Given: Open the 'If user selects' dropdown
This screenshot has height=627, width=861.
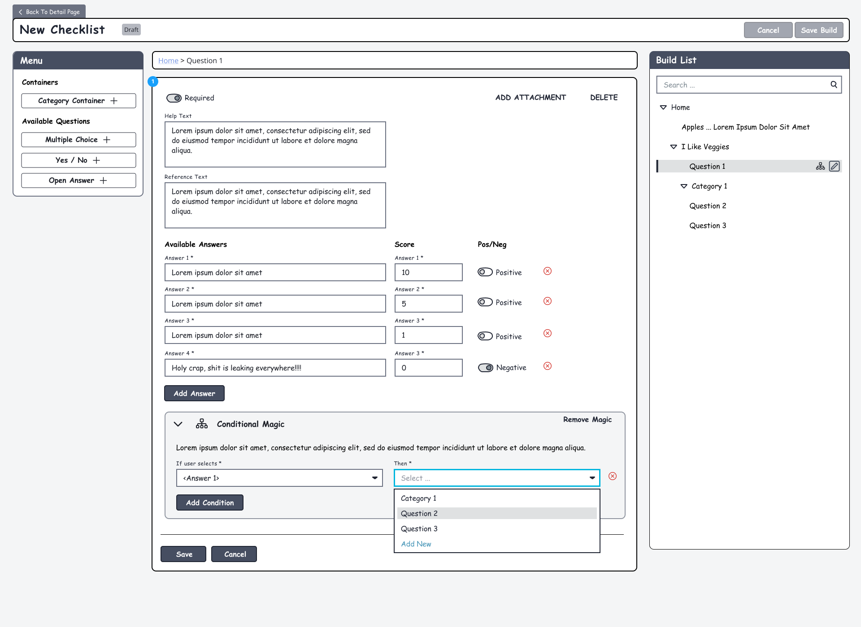Looking at the screenshot, I should coord(279,478).
